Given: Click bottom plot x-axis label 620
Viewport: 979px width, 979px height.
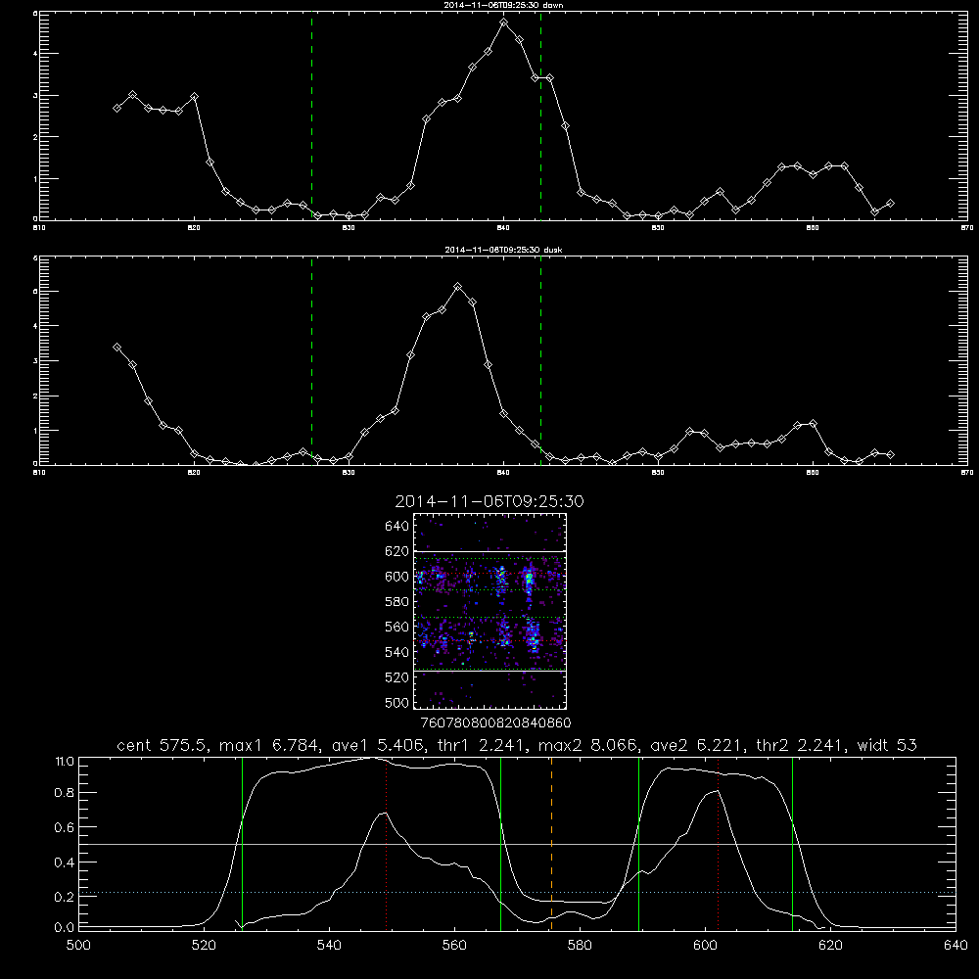Looking at the screenshot, I should click(x=830, y=946).
